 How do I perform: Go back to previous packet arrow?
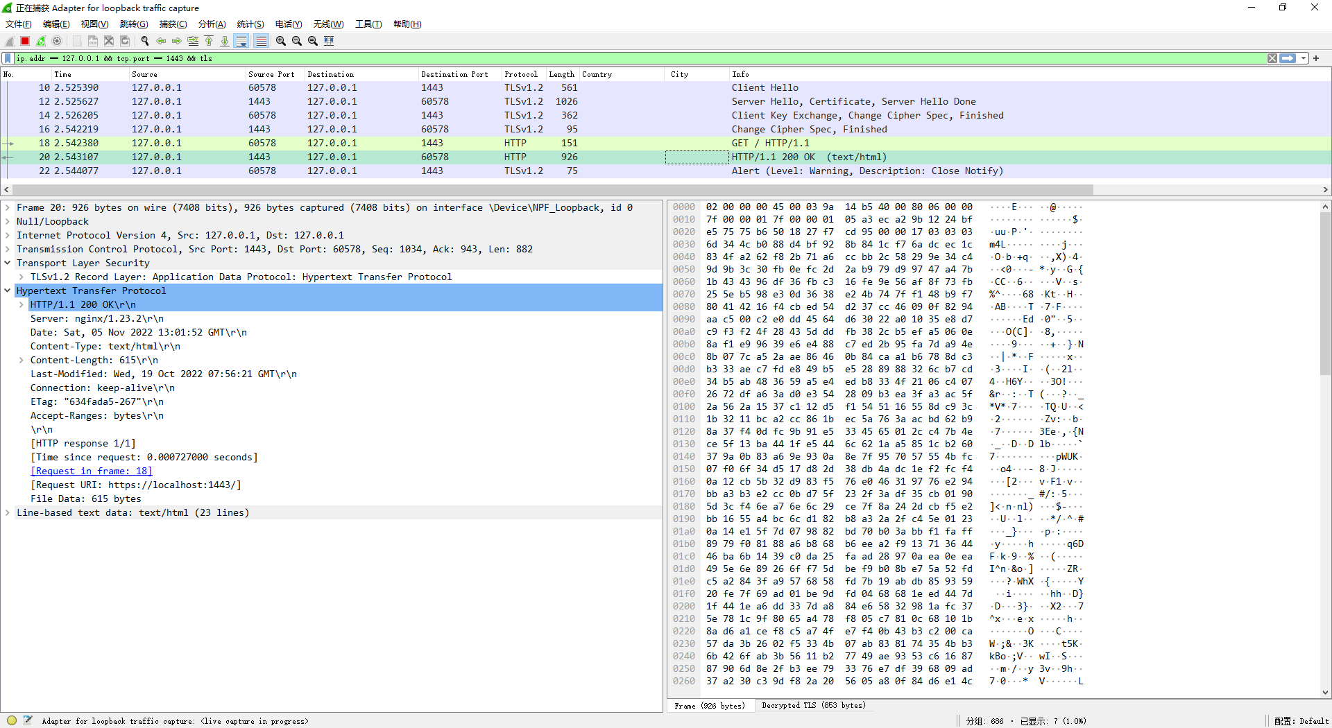click(161, 41)
